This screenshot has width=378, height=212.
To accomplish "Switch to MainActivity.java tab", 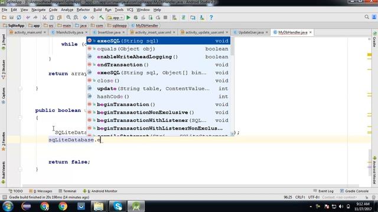I will coord(70,32).
